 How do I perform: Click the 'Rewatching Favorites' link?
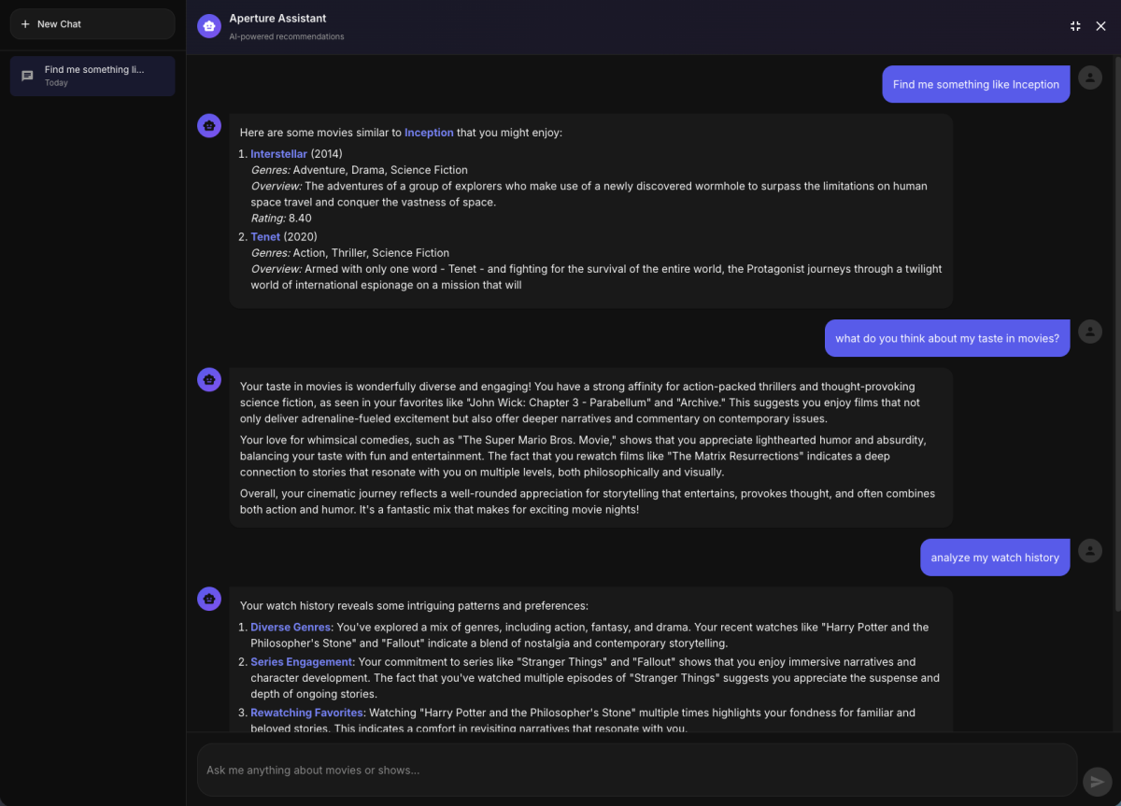306,712
